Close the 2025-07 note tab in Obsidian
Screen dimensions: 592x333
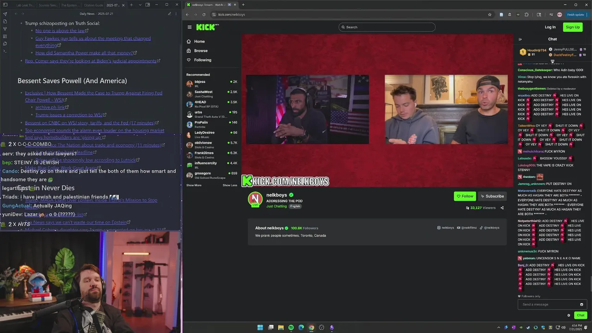[x=123, y=5]
